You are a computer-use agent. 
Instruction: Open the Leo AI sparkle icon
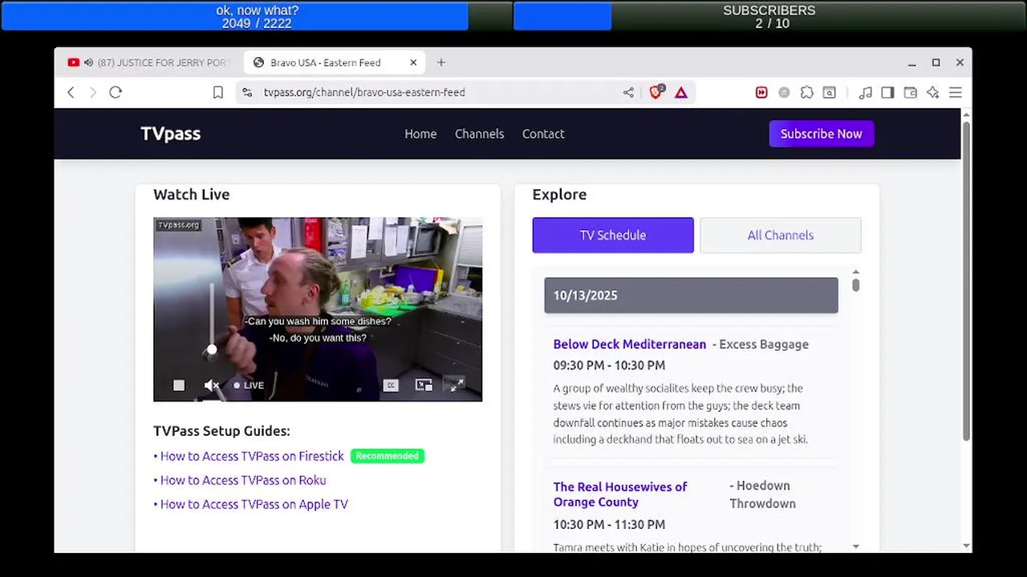932,92
